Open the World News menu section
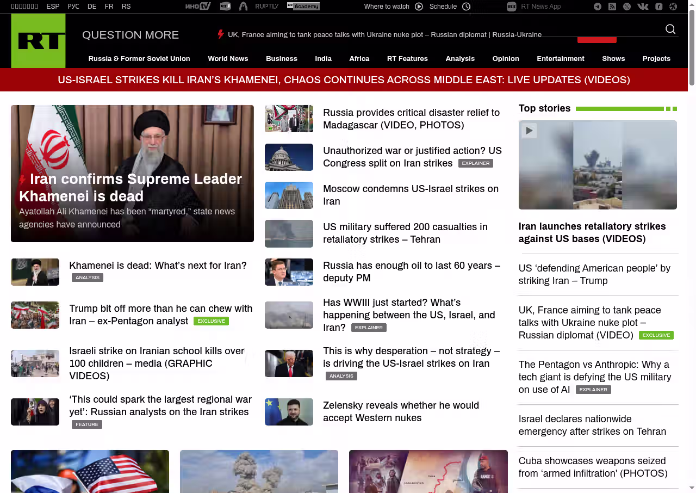This screenshot has width=696, height=493. point(228,59)
